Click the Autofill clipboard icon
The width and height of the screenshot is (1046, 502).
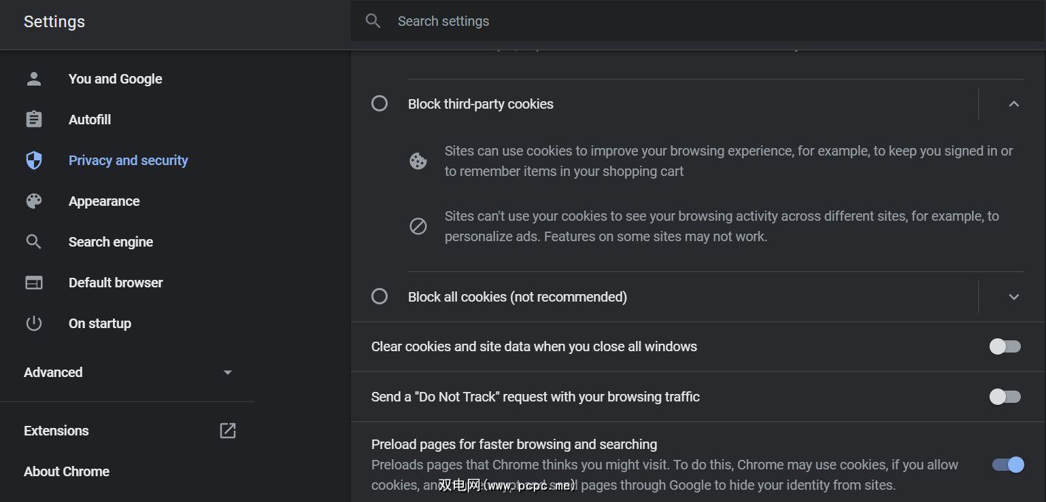pyautogui.click(x=33, y=120)
